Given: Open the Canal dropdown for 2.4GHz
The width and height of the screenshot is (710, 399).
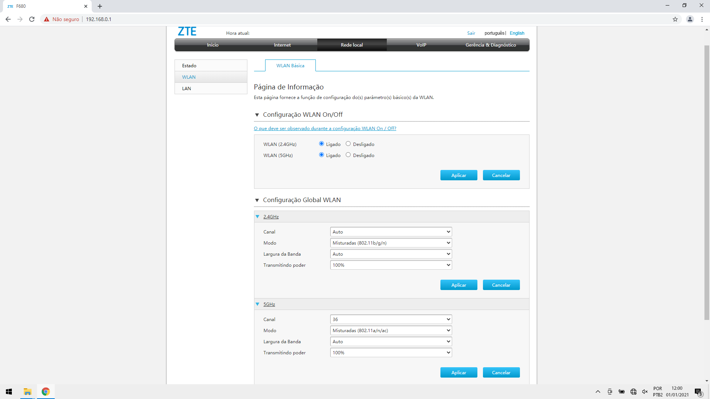Looking at the screenshot, I should (390, 232).
